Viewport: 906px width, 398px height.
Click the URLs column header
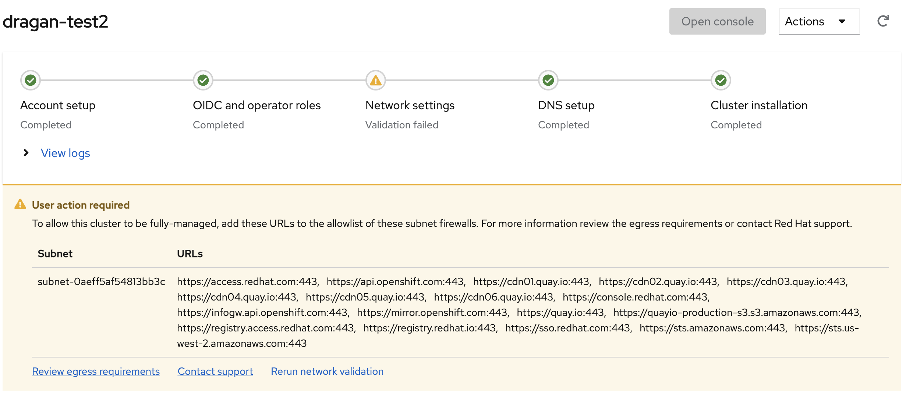point(190,254)
